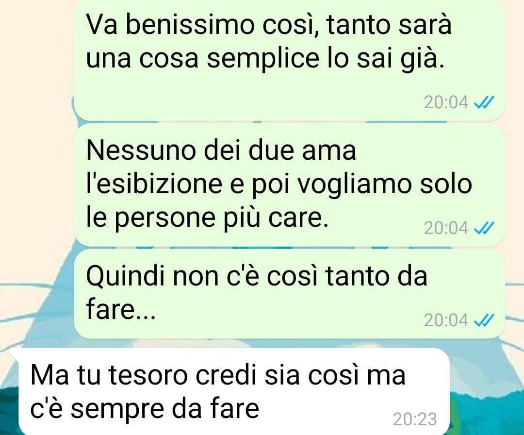Click 'c'è sempre da fare' in the last message
The width and height of the screenshot is (524, 435).
(145, 409)
